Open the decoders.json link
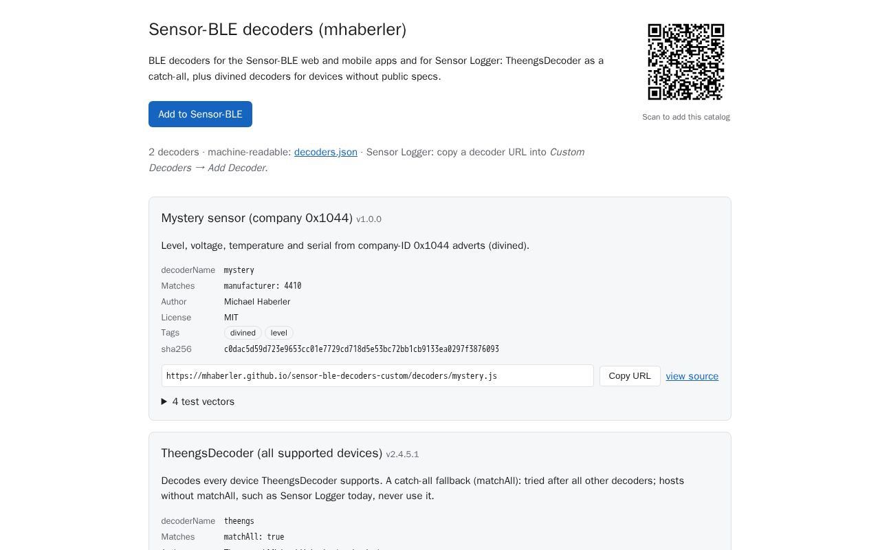 coord(326,152)
